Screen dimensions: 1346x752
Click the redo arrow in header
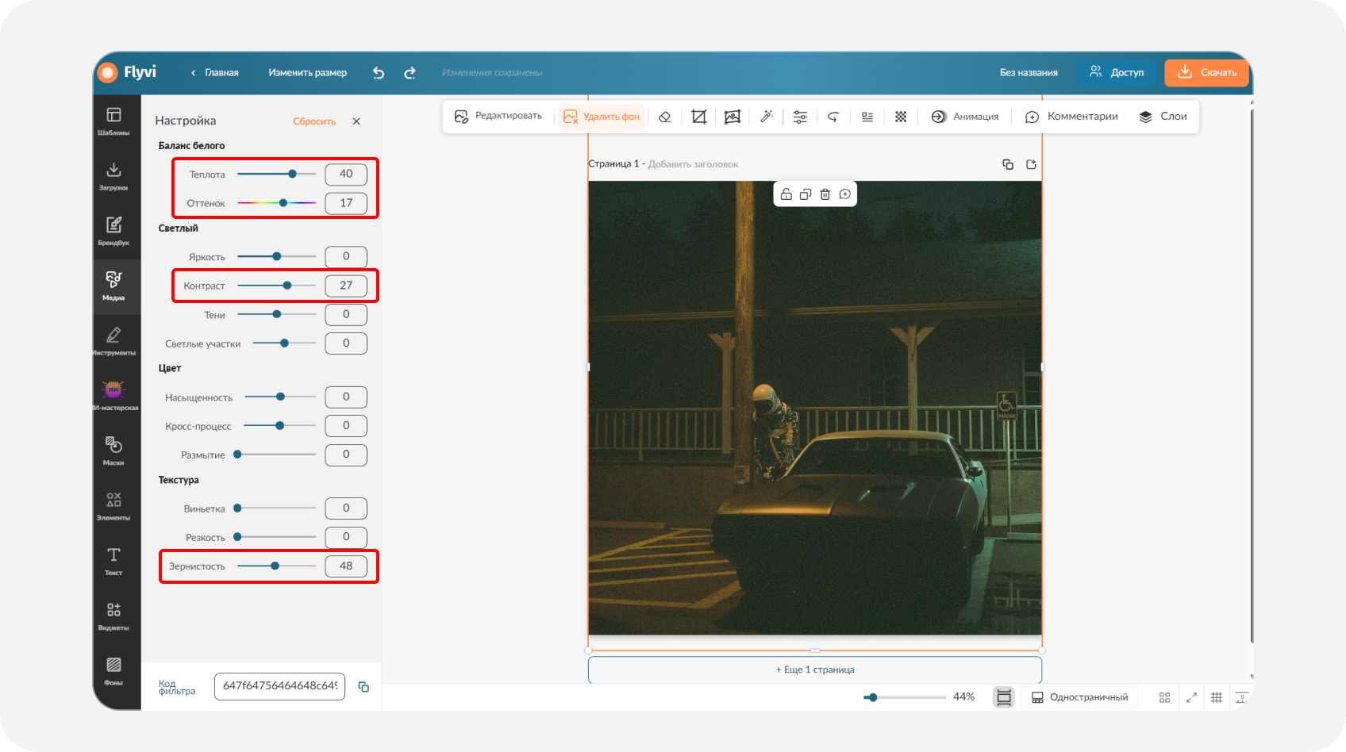410,73
